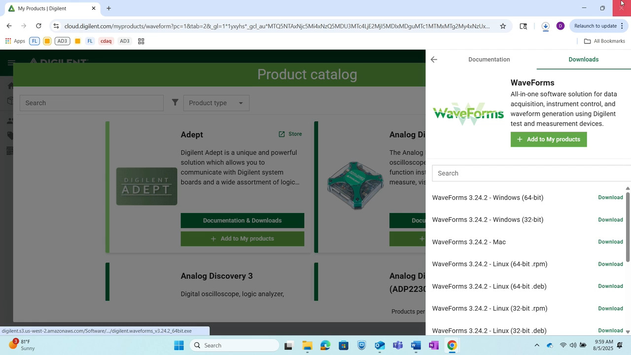This screenshot has height=355, width=631.
Task: Click Add to My products for WaveForms
Action: [549, 140]
